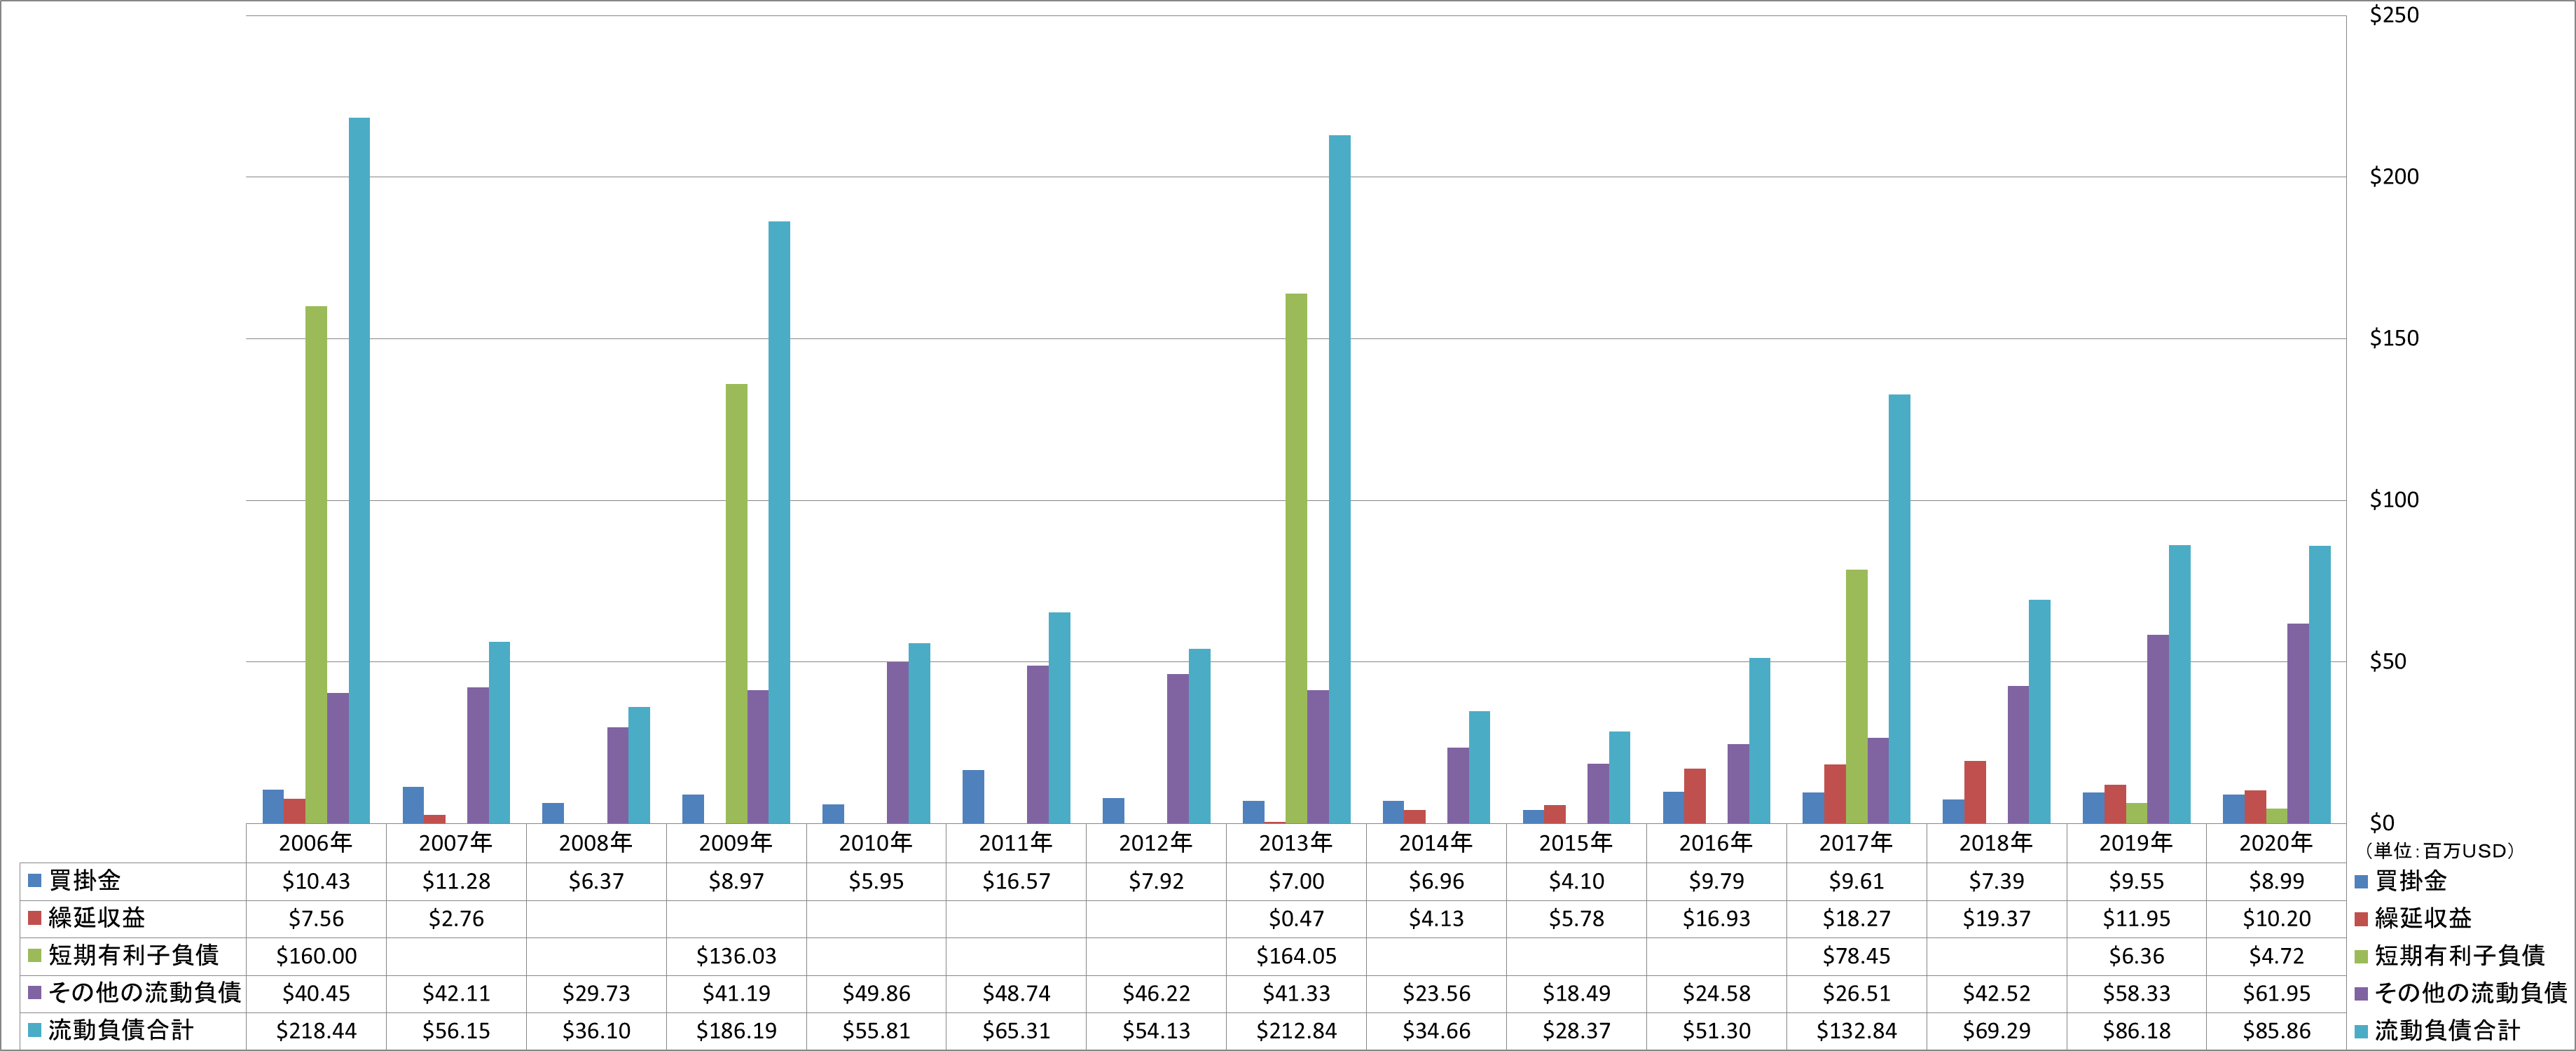Select the 2013年 column header

1296,843
